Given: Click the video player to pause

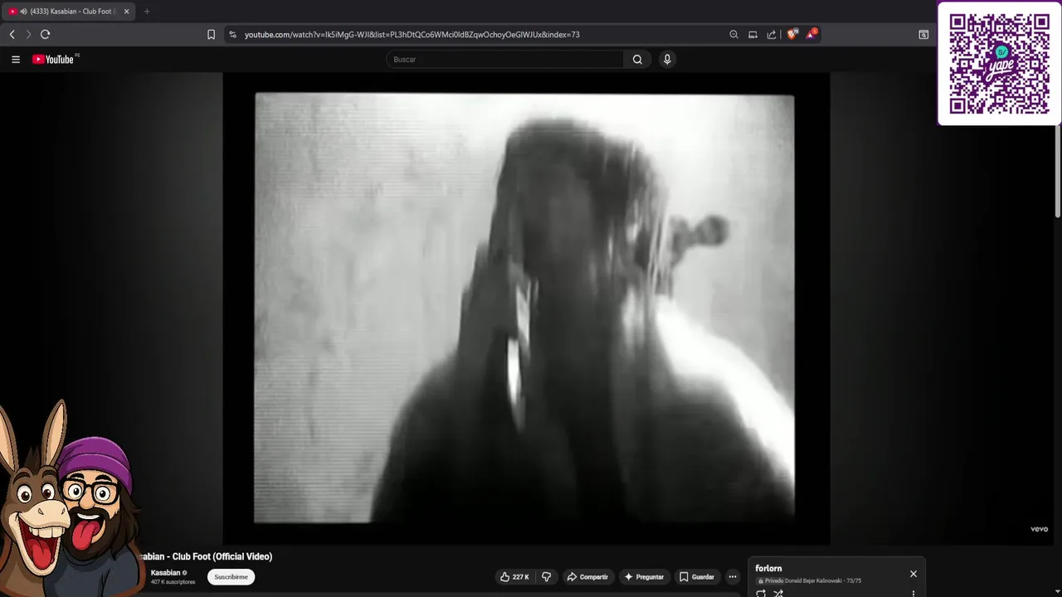Looking at the screenshot, I should (526, 308).
